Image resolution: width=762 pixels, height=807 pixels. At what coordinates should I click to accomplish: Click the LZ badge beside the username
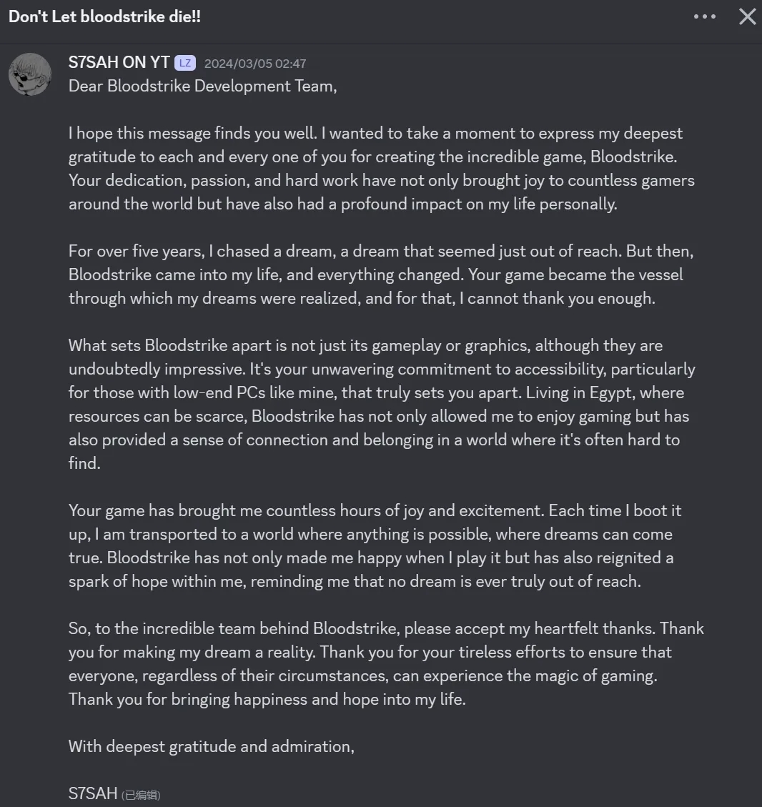click(x=185, y=63)
